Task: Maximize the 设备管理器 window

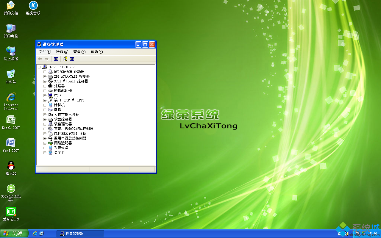Action: pos(145,45)
